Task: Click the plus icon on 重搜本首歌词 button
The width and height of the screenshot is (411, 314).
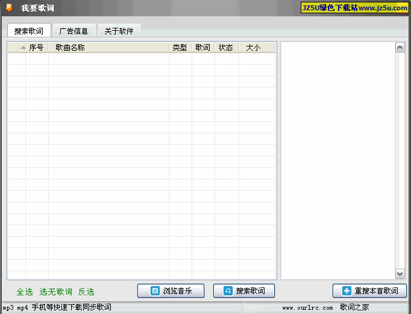Action: point(347,291)
